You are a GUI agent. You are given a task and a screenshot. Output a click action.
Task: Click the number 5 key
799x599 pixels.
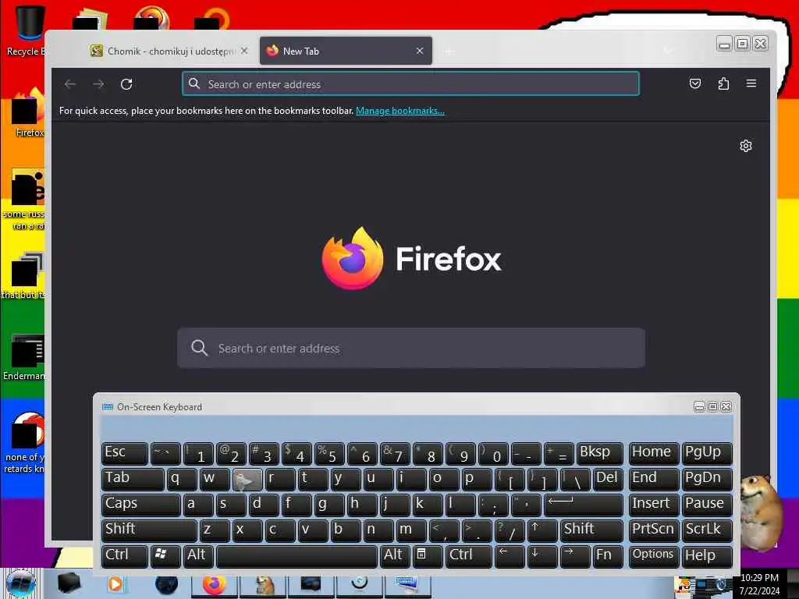330,453
